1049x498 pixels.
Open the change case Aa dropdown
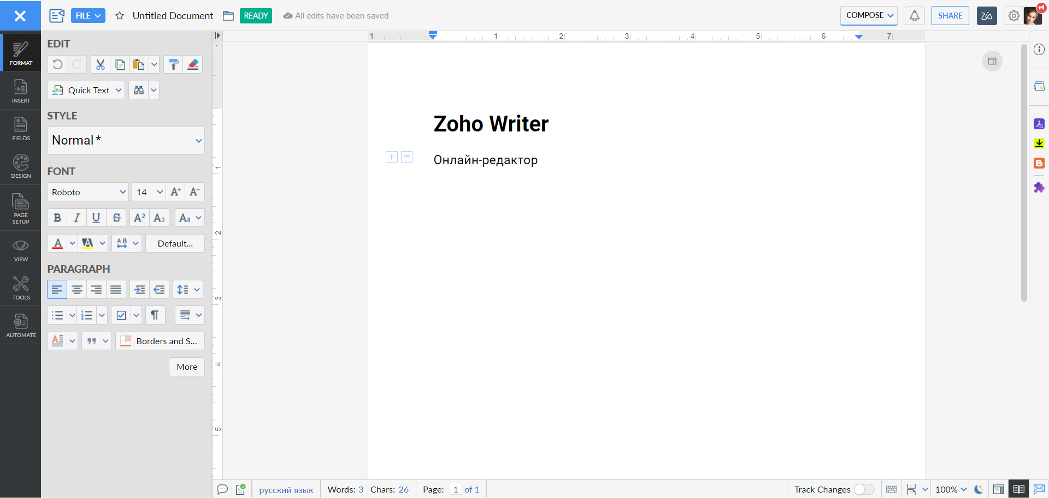tap(190, 218)
